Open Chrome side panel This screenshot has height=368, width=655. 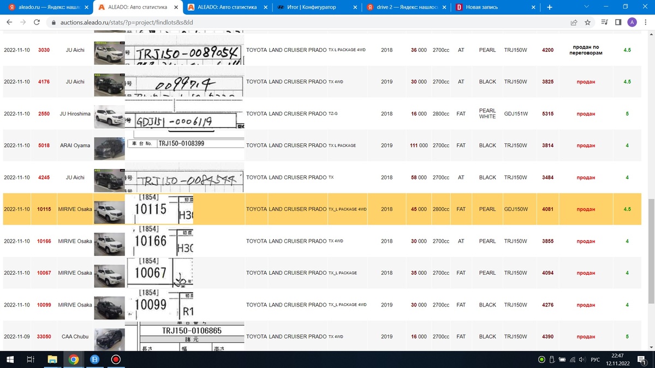pyautogui.click(x=618, y=22)
